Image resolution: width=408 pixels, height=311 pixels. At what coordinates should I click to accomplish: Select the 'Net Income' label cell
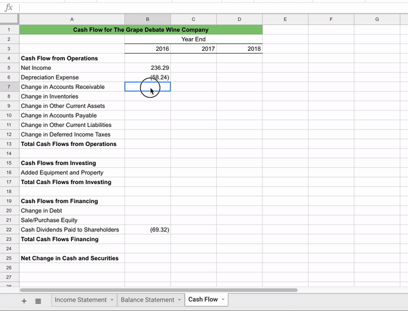(72, 68)
